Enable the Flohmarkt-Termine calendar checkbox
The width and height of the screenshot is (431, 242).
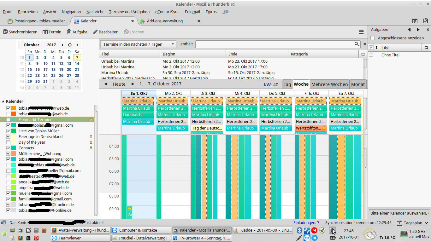(9, 120)
